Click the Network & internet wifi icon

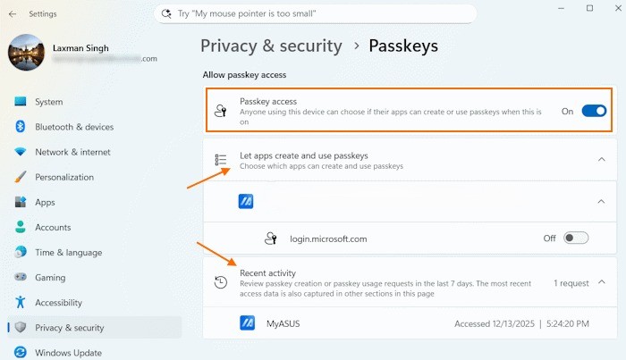pos(21,152)
